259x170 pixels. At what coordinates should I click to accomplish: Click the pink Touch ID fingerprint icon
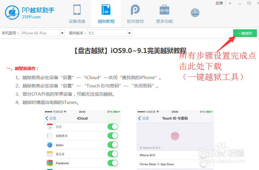(x=175, y=136)
